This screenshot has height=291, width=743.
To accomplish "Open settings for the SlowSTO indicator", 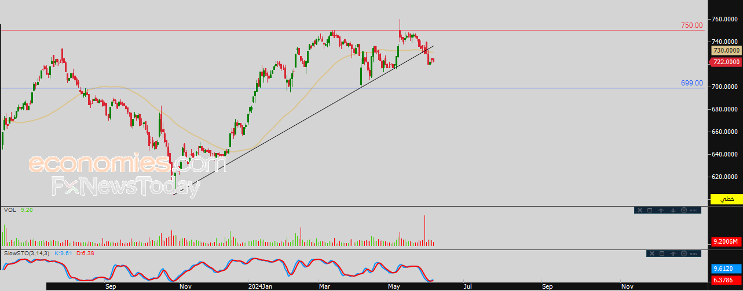I will (684, 253).
